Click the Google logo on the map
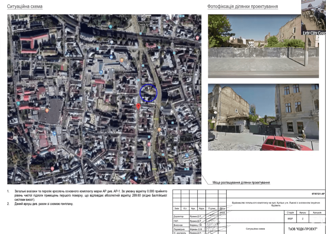This screenshot has width=326, height=234. coord(161,182)
